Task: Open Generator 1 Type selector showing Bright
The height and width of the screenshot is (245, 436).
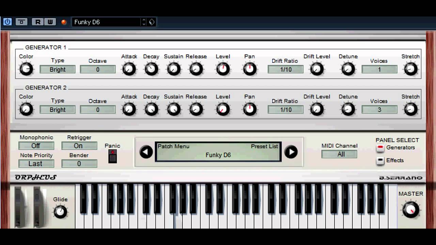Action: (57, 69)
